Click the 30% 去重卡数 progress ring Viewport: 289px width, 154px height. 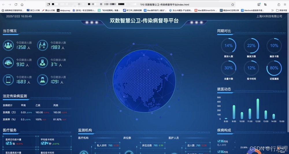pyautogui.click(x=229, y=68)
